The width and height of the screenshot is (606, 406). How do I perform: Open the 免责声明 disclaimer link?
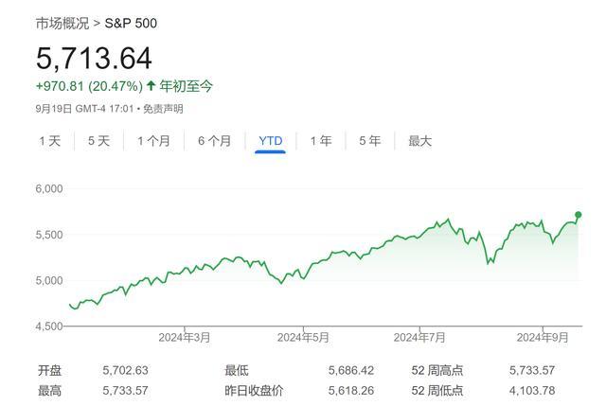tap(163, 109)
